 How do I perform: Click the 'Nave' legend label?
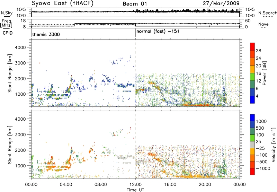pos(263,24)
